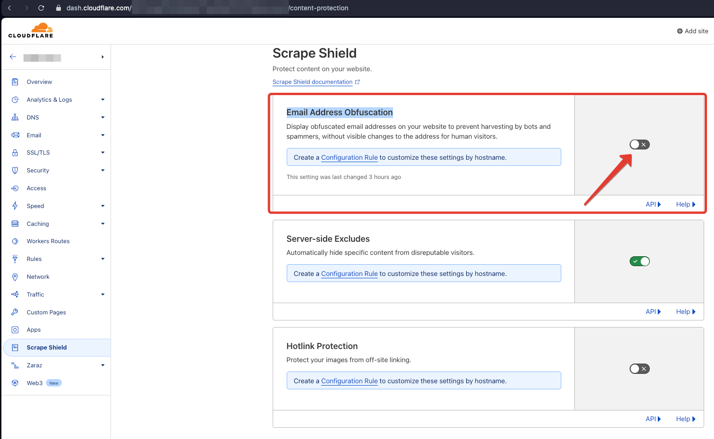Image resolution: width=714 pixels, height=439 pixels.
Task: Click the Caching icon in sidebar
Action: tap(15, 224)
